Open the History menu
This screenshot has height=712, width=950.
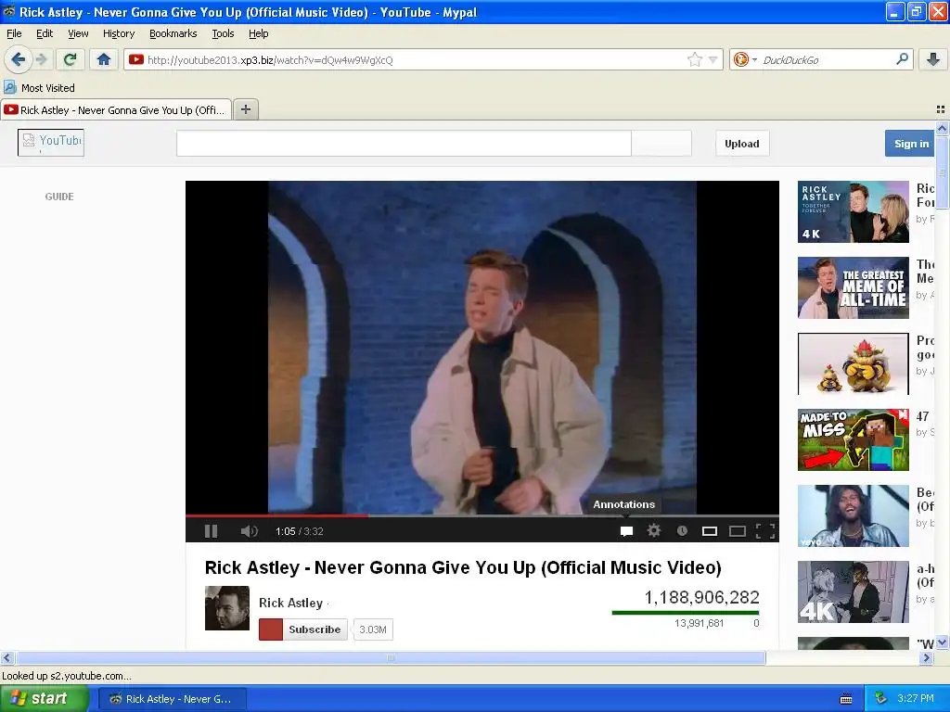tap(119, 33)
